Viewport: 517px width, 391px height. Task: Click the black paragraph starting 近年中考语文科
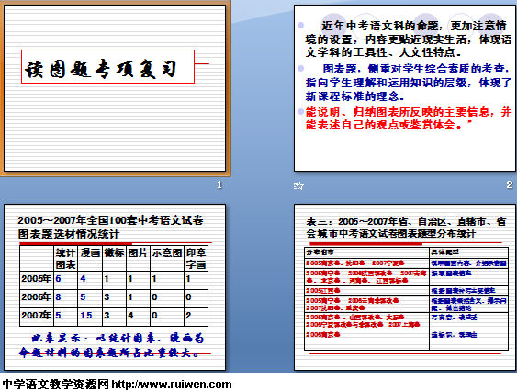[409, 39]
